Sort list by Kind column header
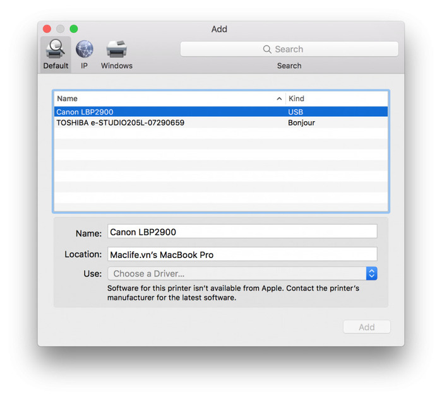Screen dimensions: 442x400 pos(337,98)
